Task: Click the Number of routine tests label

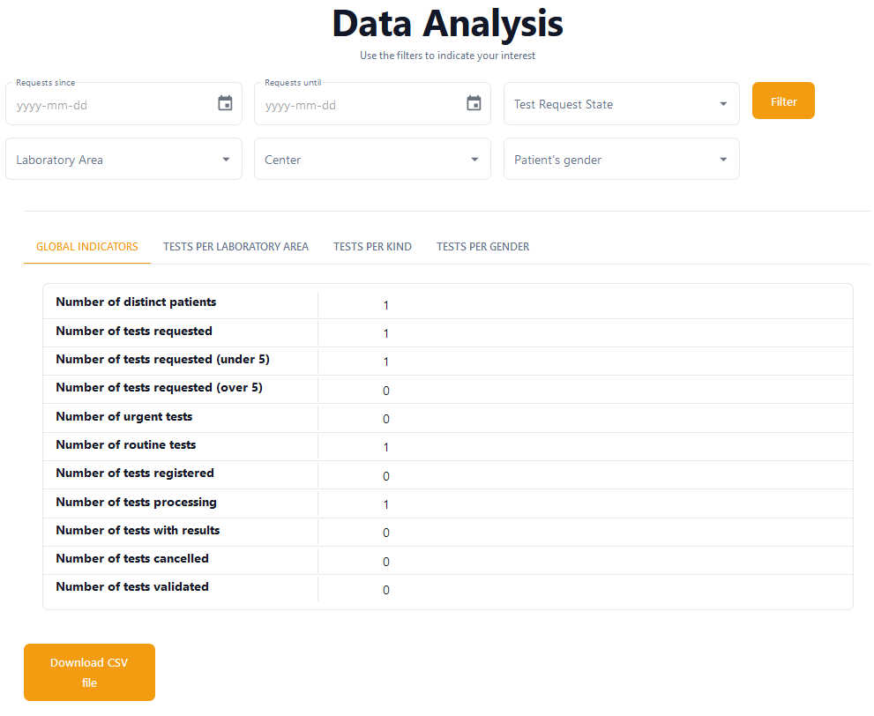Action: tap(126, 444)
